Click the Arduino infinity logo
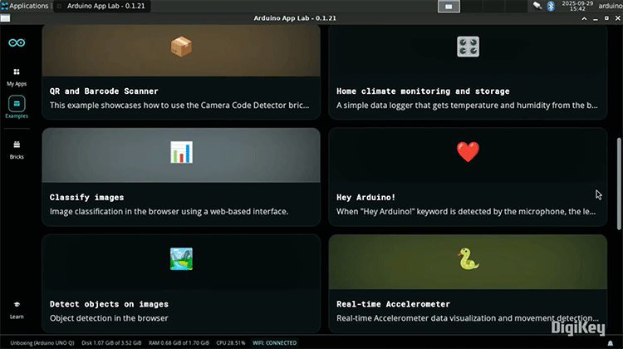Viewport: 623px width, 349px height. tap(17, 42)
